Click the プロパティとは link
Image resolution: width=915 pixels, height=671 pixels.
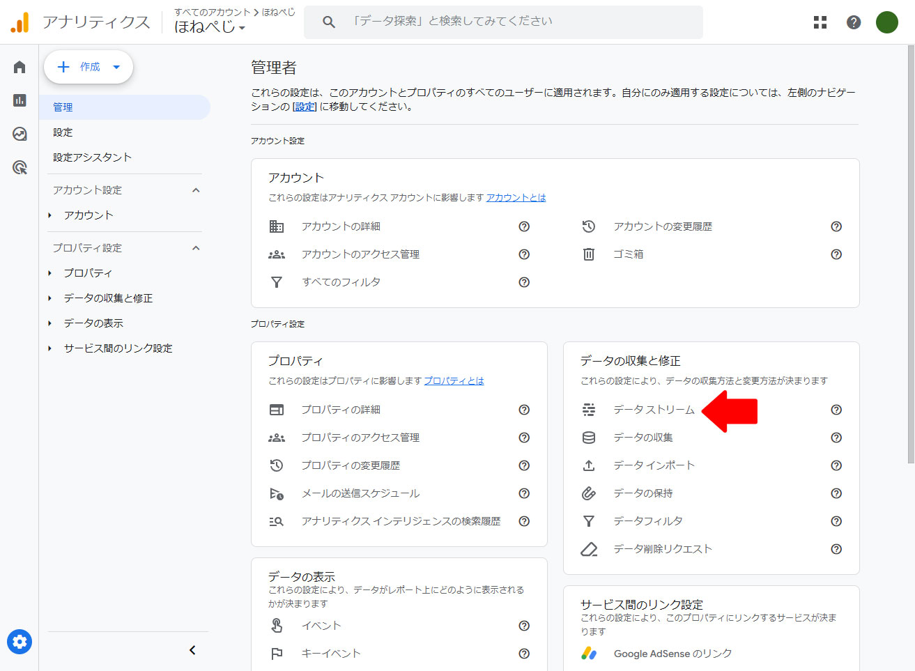point(454,381)
